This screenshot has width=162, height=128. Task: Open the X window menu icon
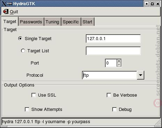point(4,4)
